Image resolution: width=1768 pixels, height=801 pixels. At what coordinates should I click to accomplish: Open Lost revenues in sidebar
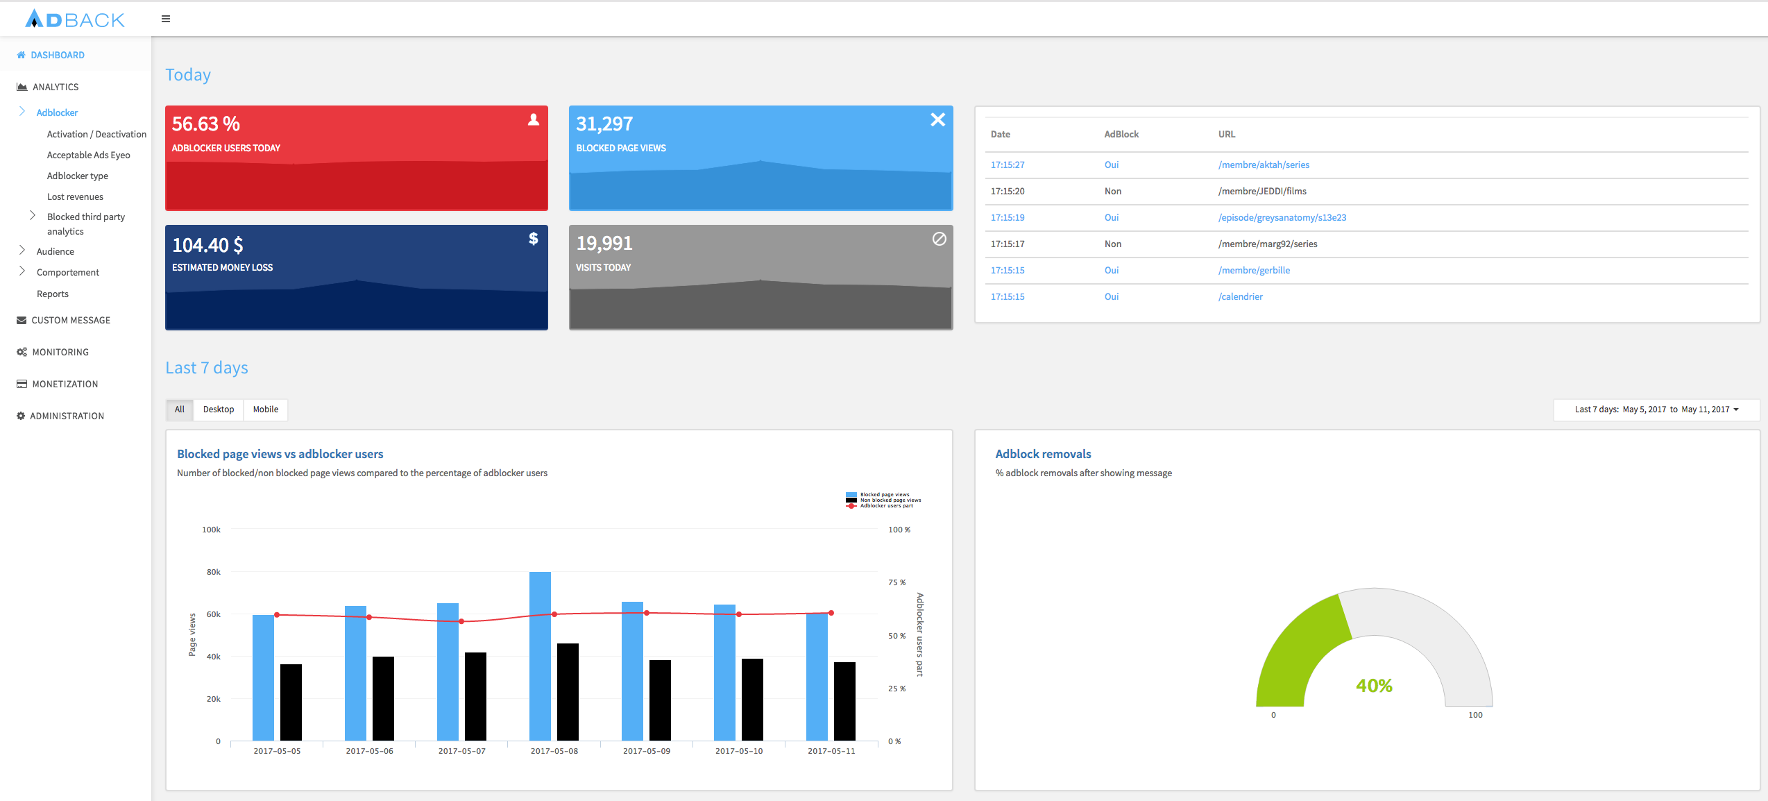click(75, 196)
